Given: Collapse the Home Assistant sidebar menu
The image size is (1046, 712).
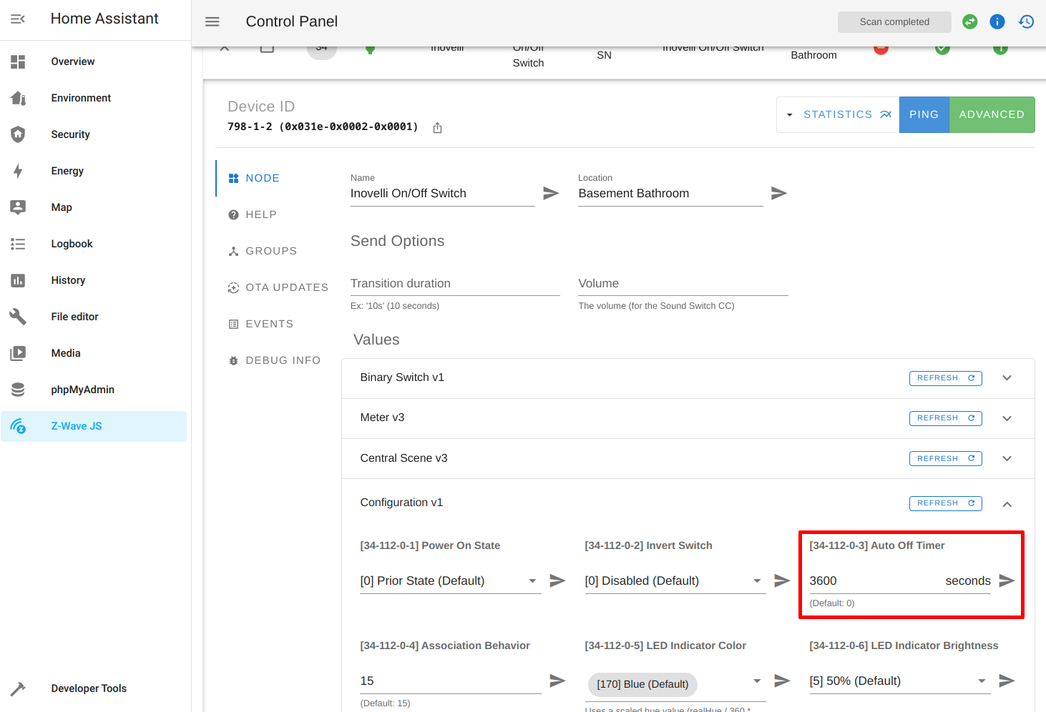Looking at the screenshot, I should pyautogui.click(x=18, y=19).
